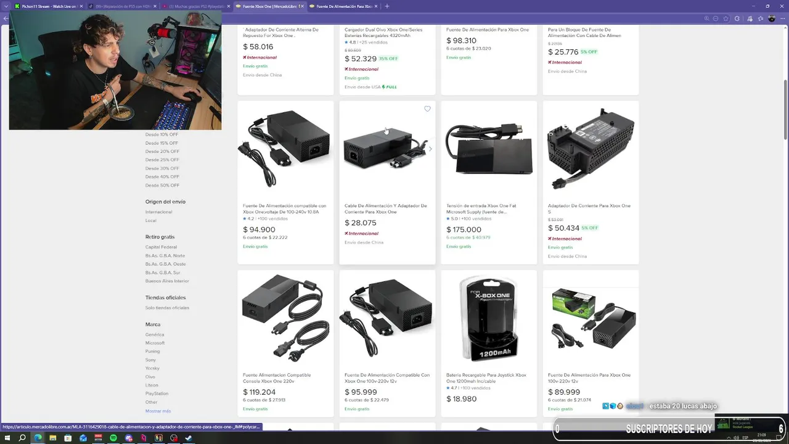Filter brand by Genérica

point(155,335)
